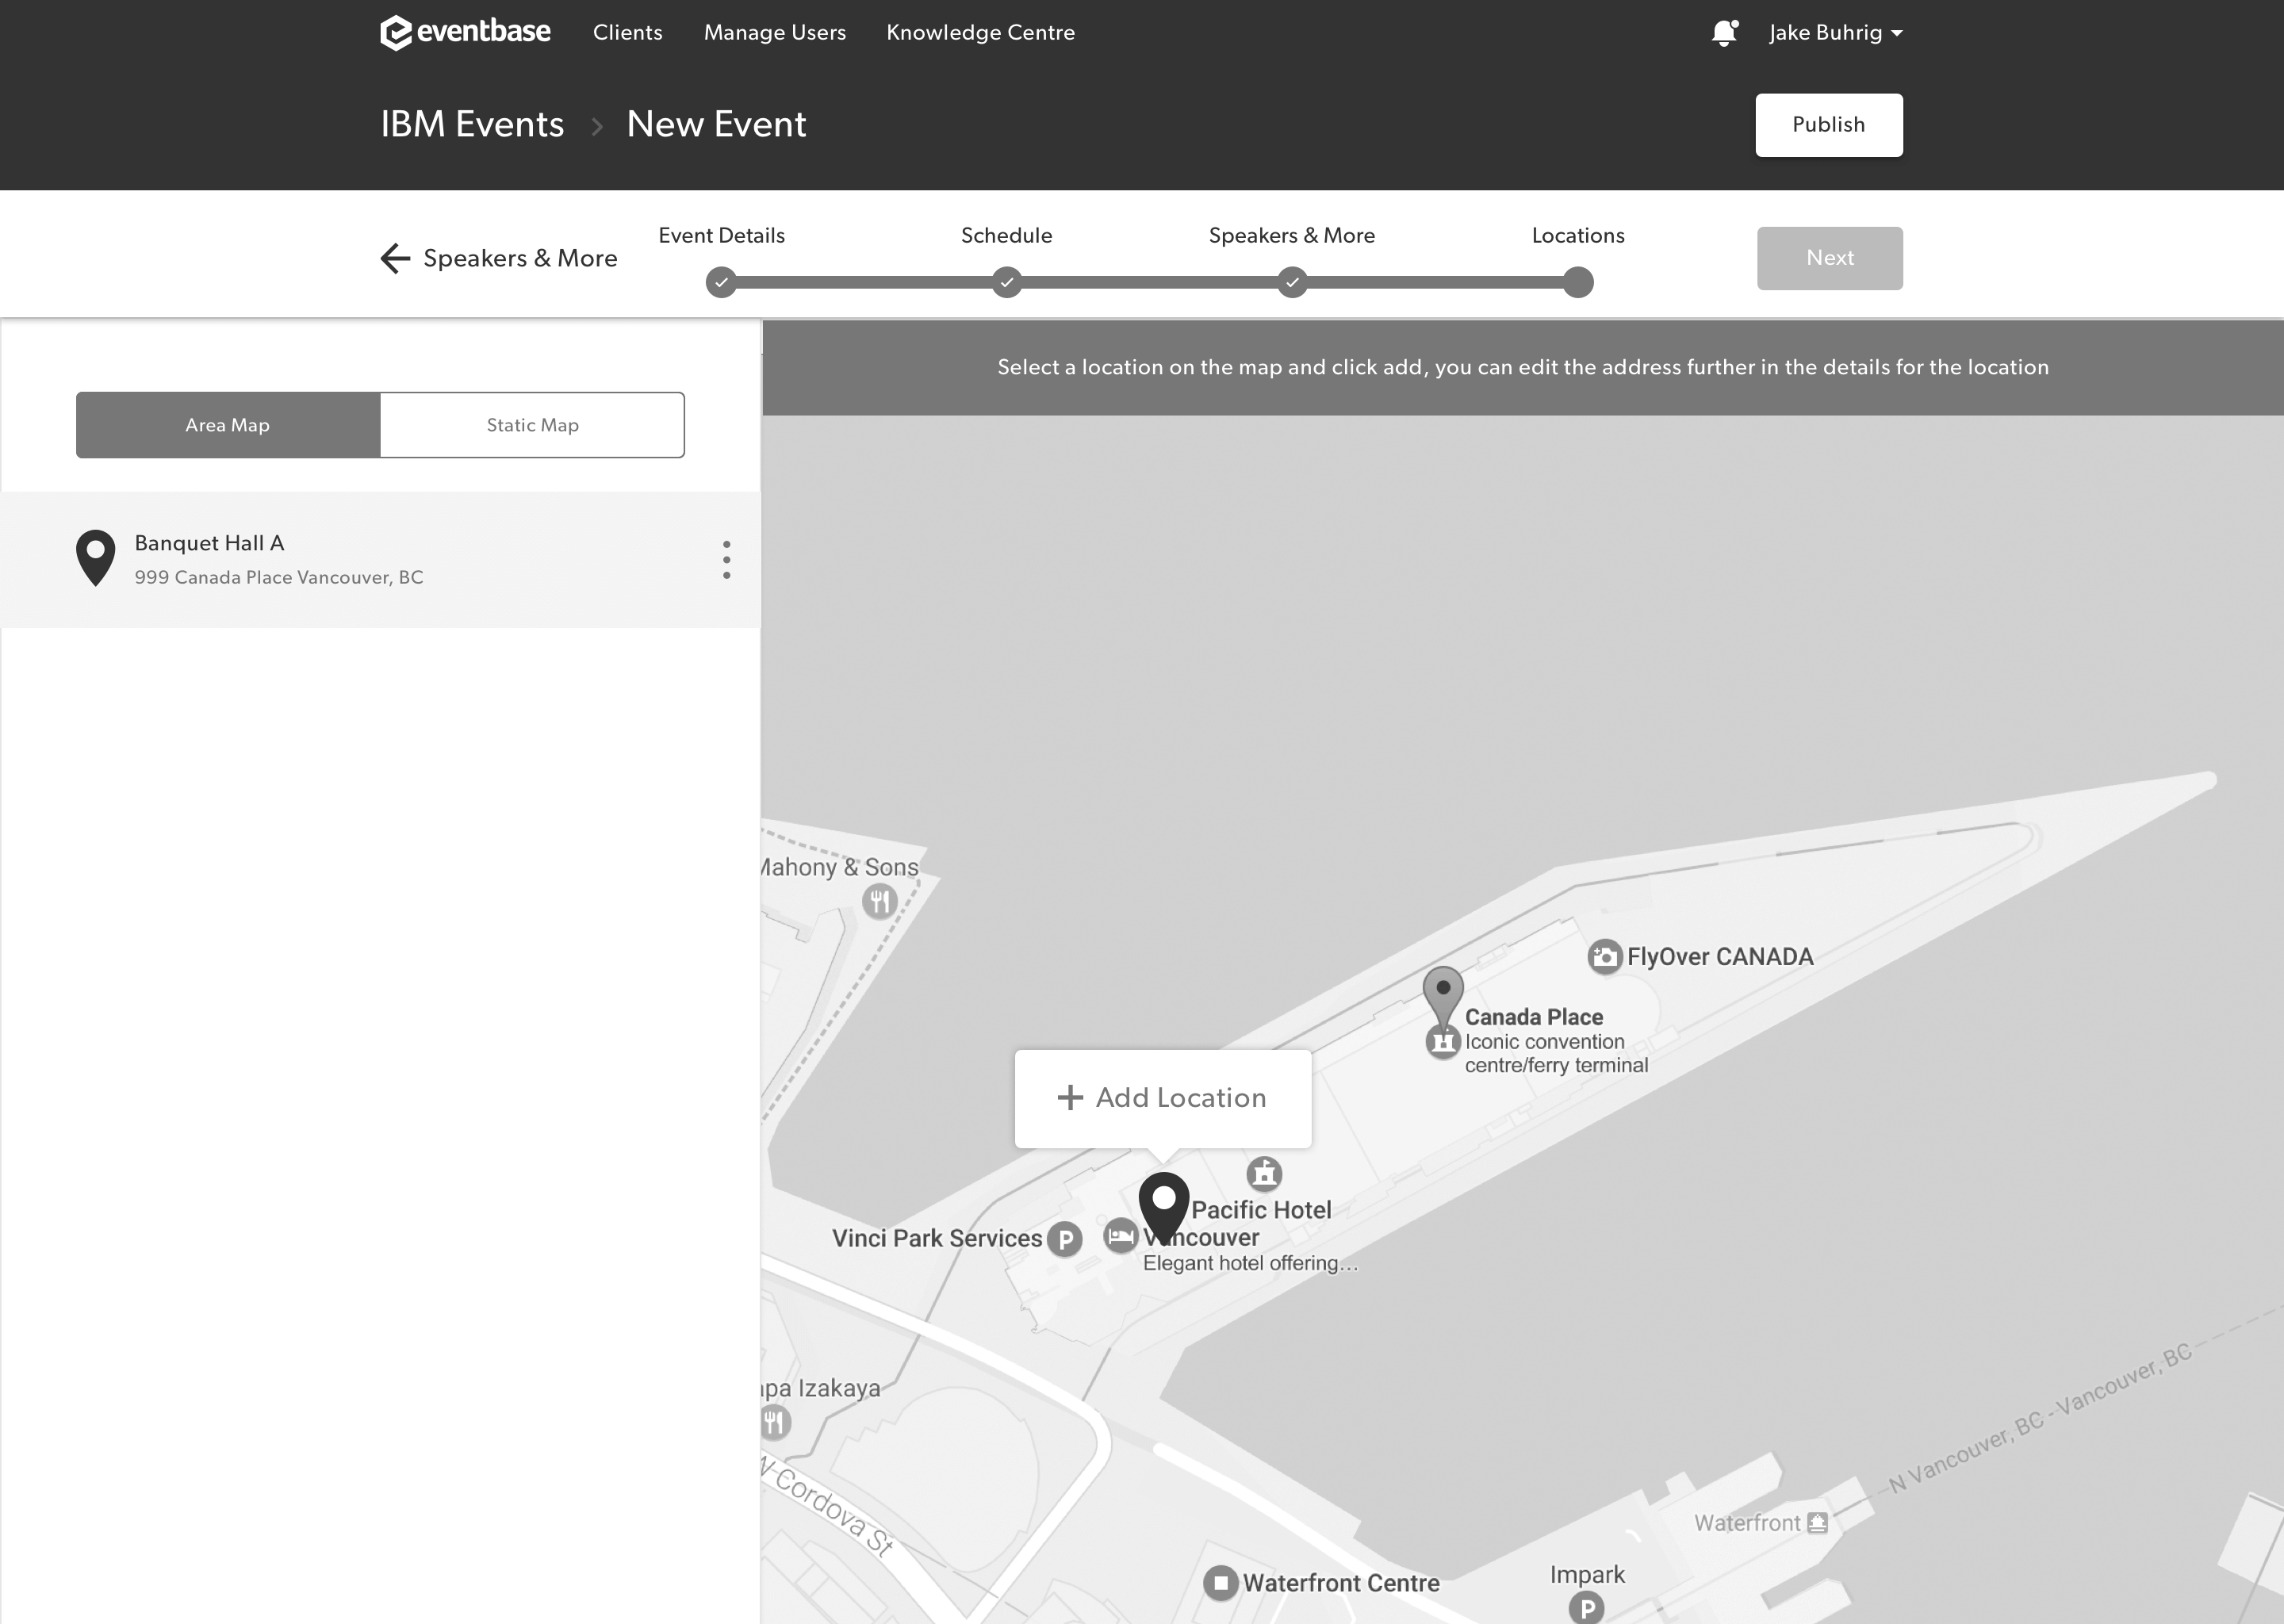The image size is (2284, 1624).
Task: Click the Impark parking icon
Action: 1586,1608
